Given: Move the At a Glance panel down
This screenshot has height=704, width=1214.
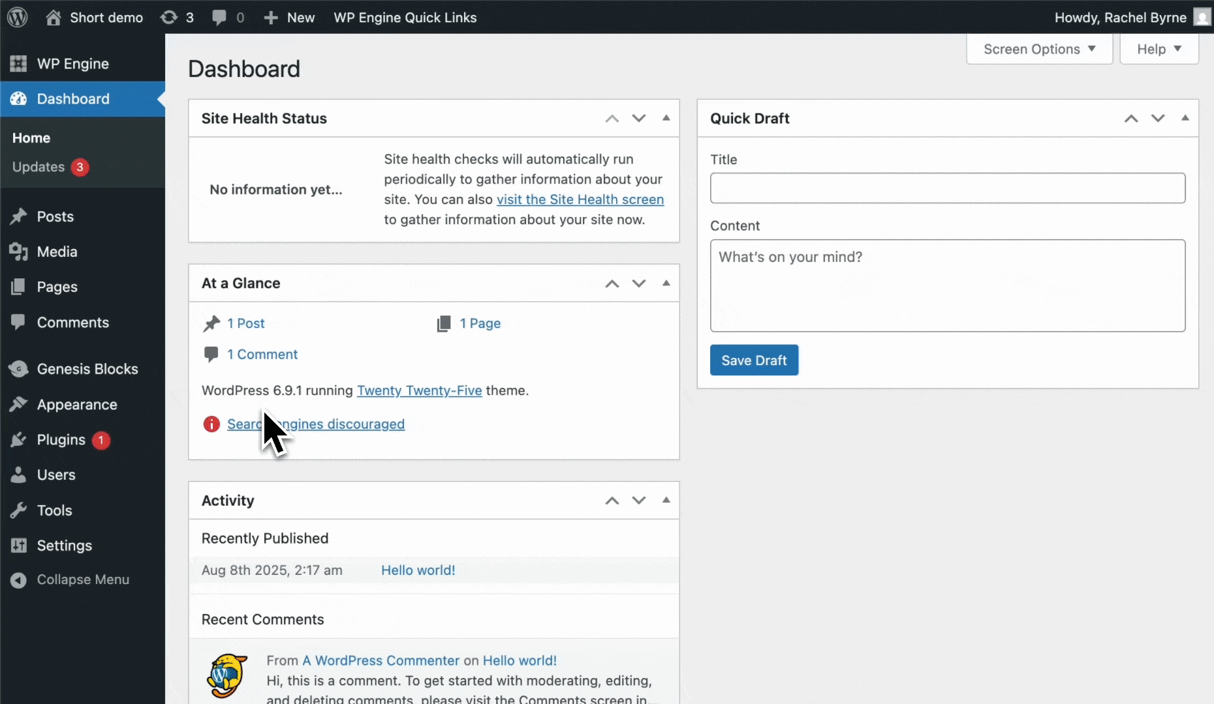Looking at the screenshot, I should 638,284.
